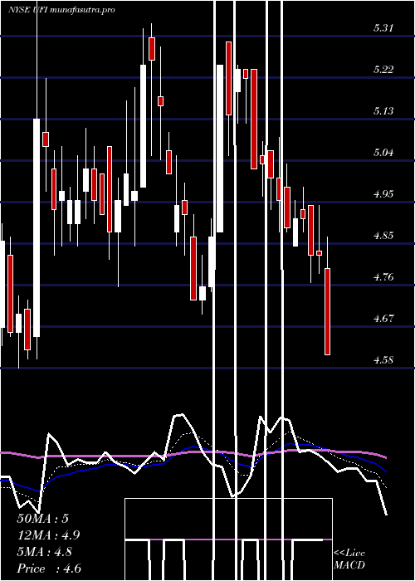This screenshot has width=415, height=581.
Task: Click the 5.04 price axis label
Action: [x=383, y=153]
